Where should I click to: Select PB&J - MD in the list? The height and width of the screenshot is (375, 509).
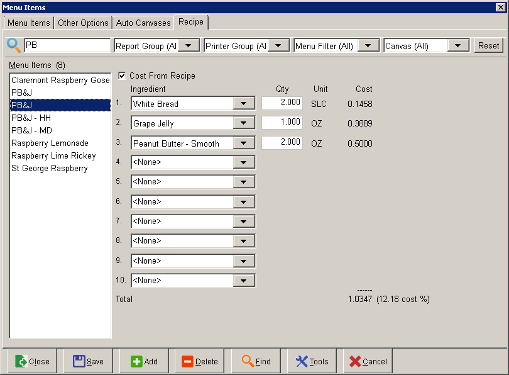click(x=60, y=130)
